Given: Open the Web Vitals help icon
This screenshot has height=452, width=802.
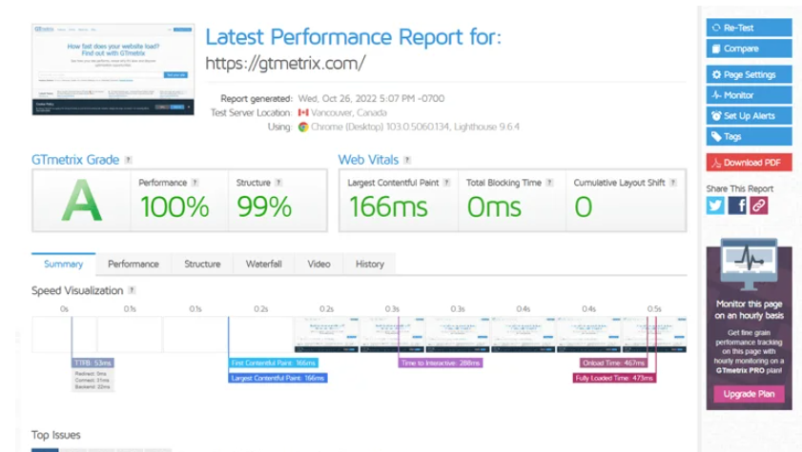Looking at the screenshot, I should [x=407, y=160].
